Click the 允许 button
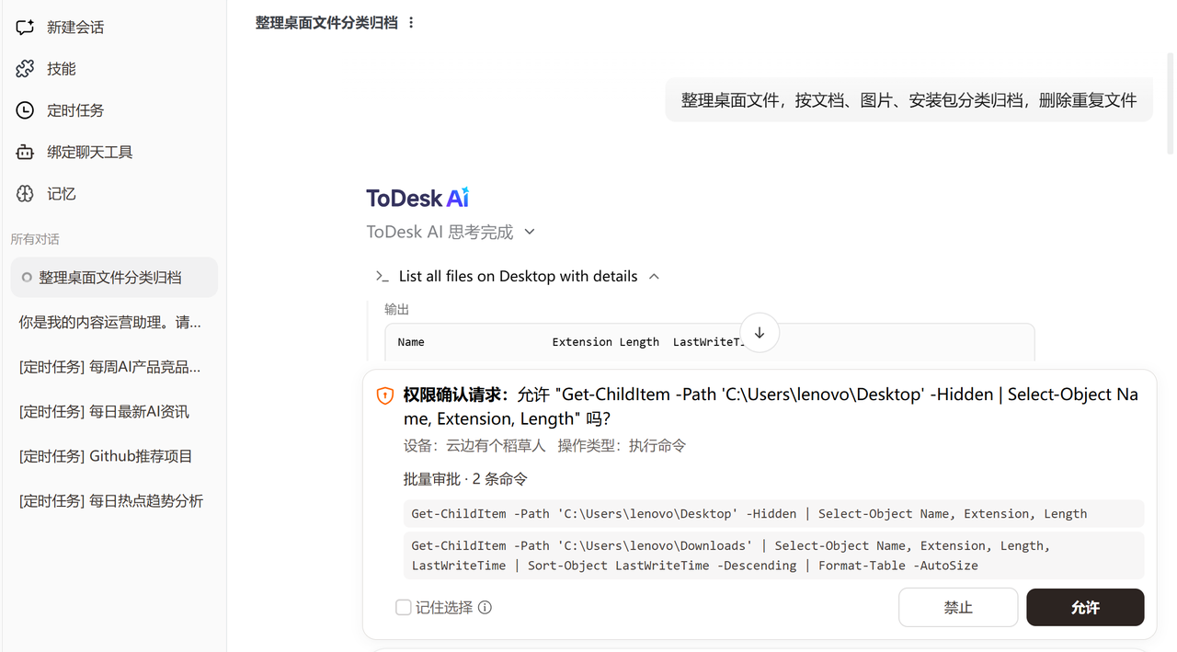The image size is (1177, 652). (x=1085, y=607)
